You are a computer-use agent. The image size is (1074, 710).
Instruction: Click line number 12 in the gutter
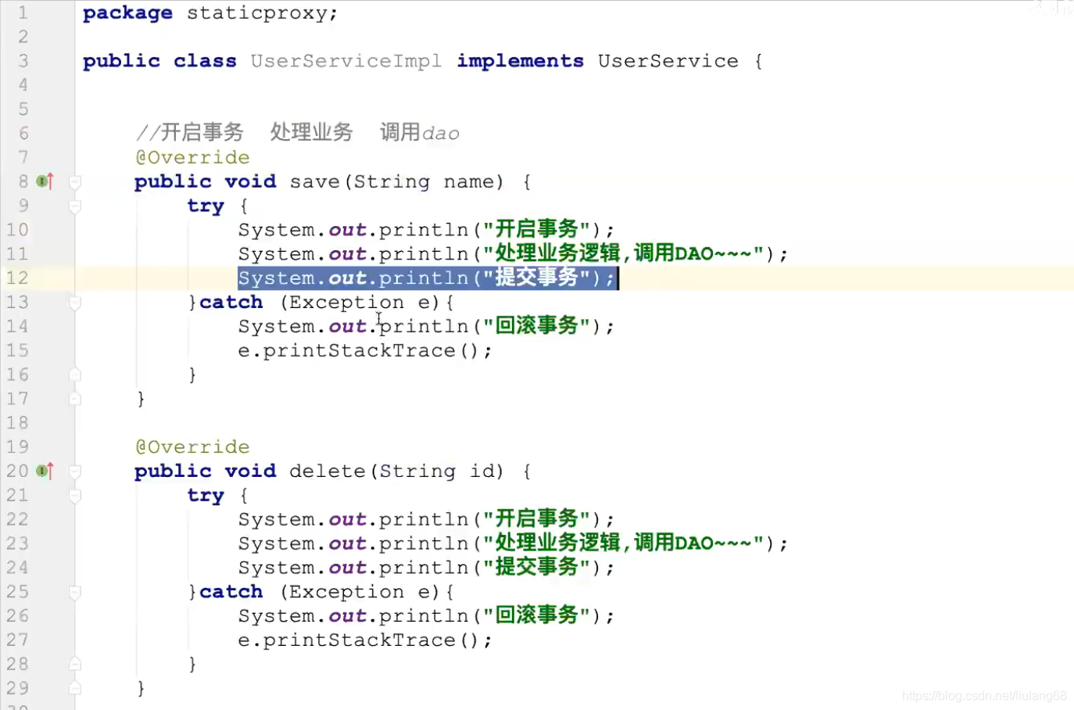(17, 278)
